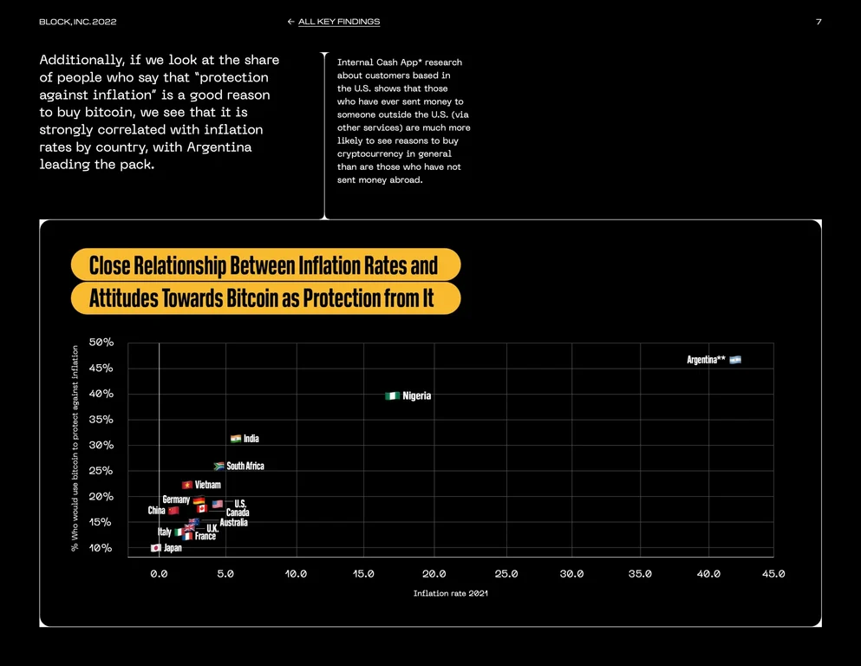Image resolution: width=861 pixels, height=666 pixels.
Task: Click the 'China' data label
Action: click(x=156, y=510)
